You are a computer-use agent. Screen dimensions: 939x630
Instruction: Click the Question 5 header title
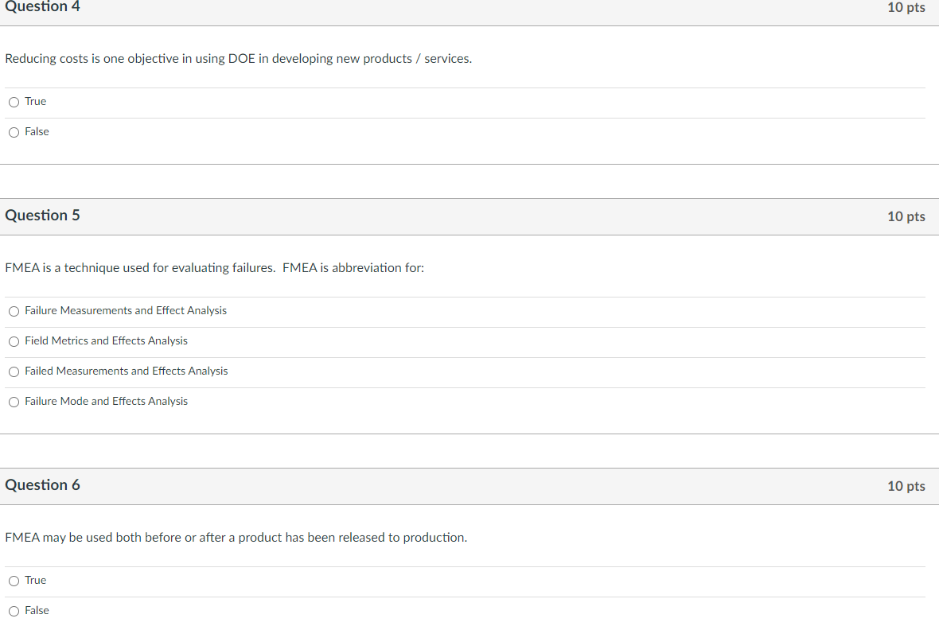pos(42,216)
